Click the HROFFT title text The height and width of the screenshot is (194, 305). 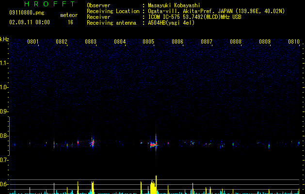[x=50, y=4]
